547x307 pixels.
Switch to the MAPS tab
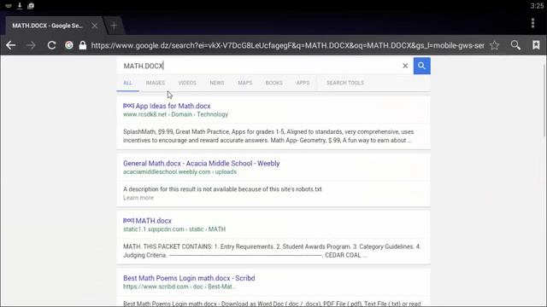[x=245, y=83]
